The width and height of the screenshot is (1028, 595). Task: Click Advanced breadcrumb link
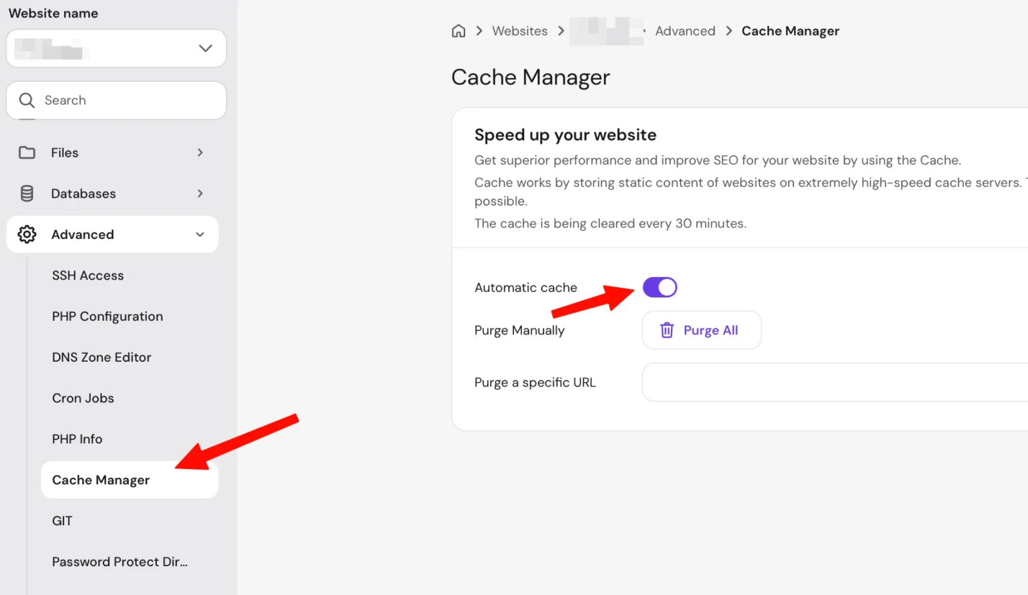[x=685, y=31]
